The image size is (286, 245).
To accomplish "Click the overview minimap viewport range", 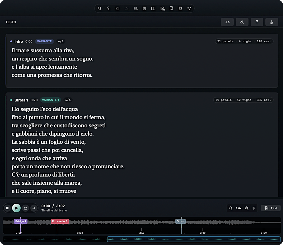I will [x=194, y=239].
